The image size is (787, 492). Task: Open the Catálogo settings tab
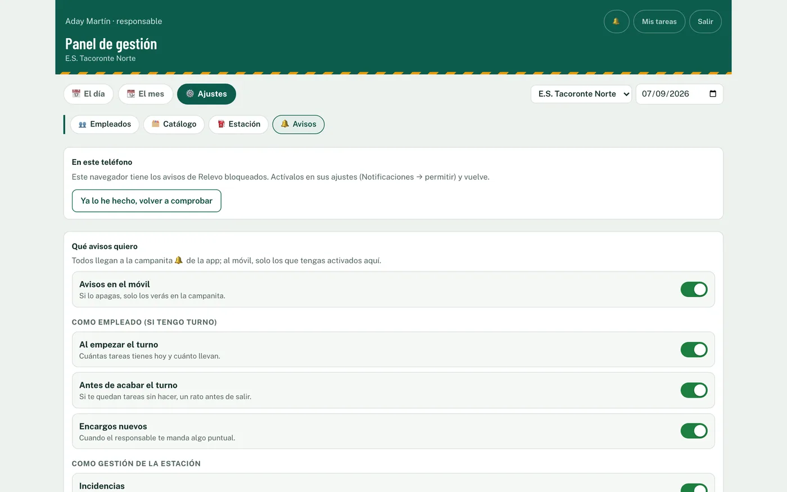(174, 124)
